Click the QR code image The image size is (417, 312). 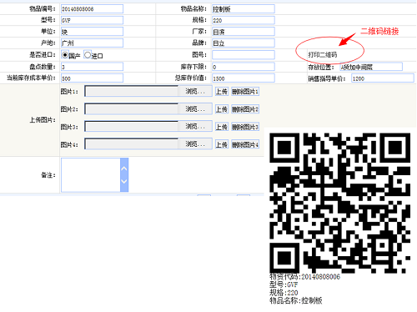click(340, 203)
